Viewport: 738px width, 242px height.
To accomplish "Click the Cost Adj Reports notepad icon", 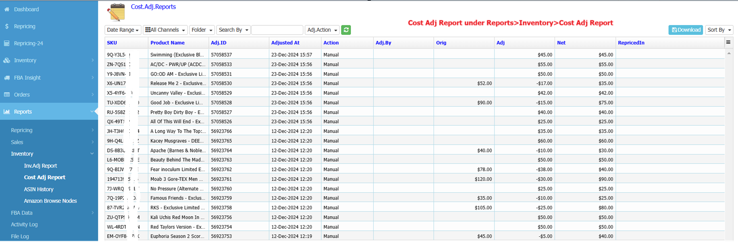I will click(x=116, y=12).
